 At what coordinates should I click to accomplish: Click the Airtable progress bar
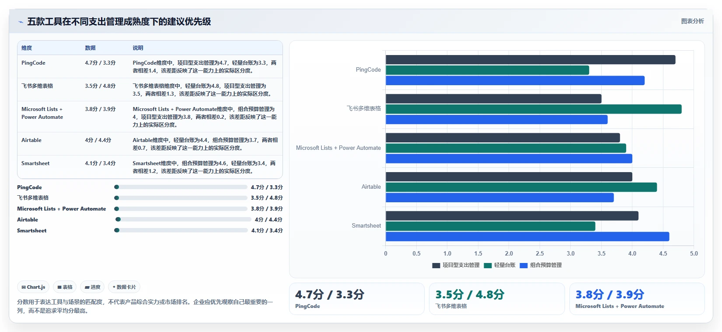tap(184, 220)
